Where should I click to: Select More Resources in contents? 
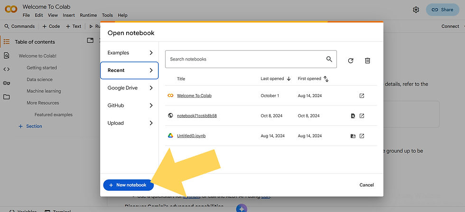(43, 103)
